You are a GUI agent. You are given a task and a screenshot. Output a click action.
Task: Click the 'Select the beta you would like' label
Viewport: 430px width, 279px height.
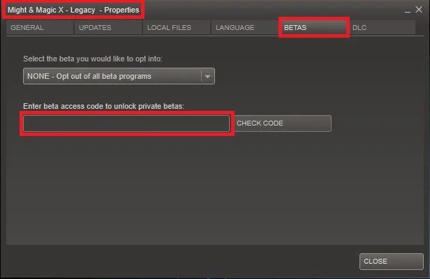click(x=92, y=59)
